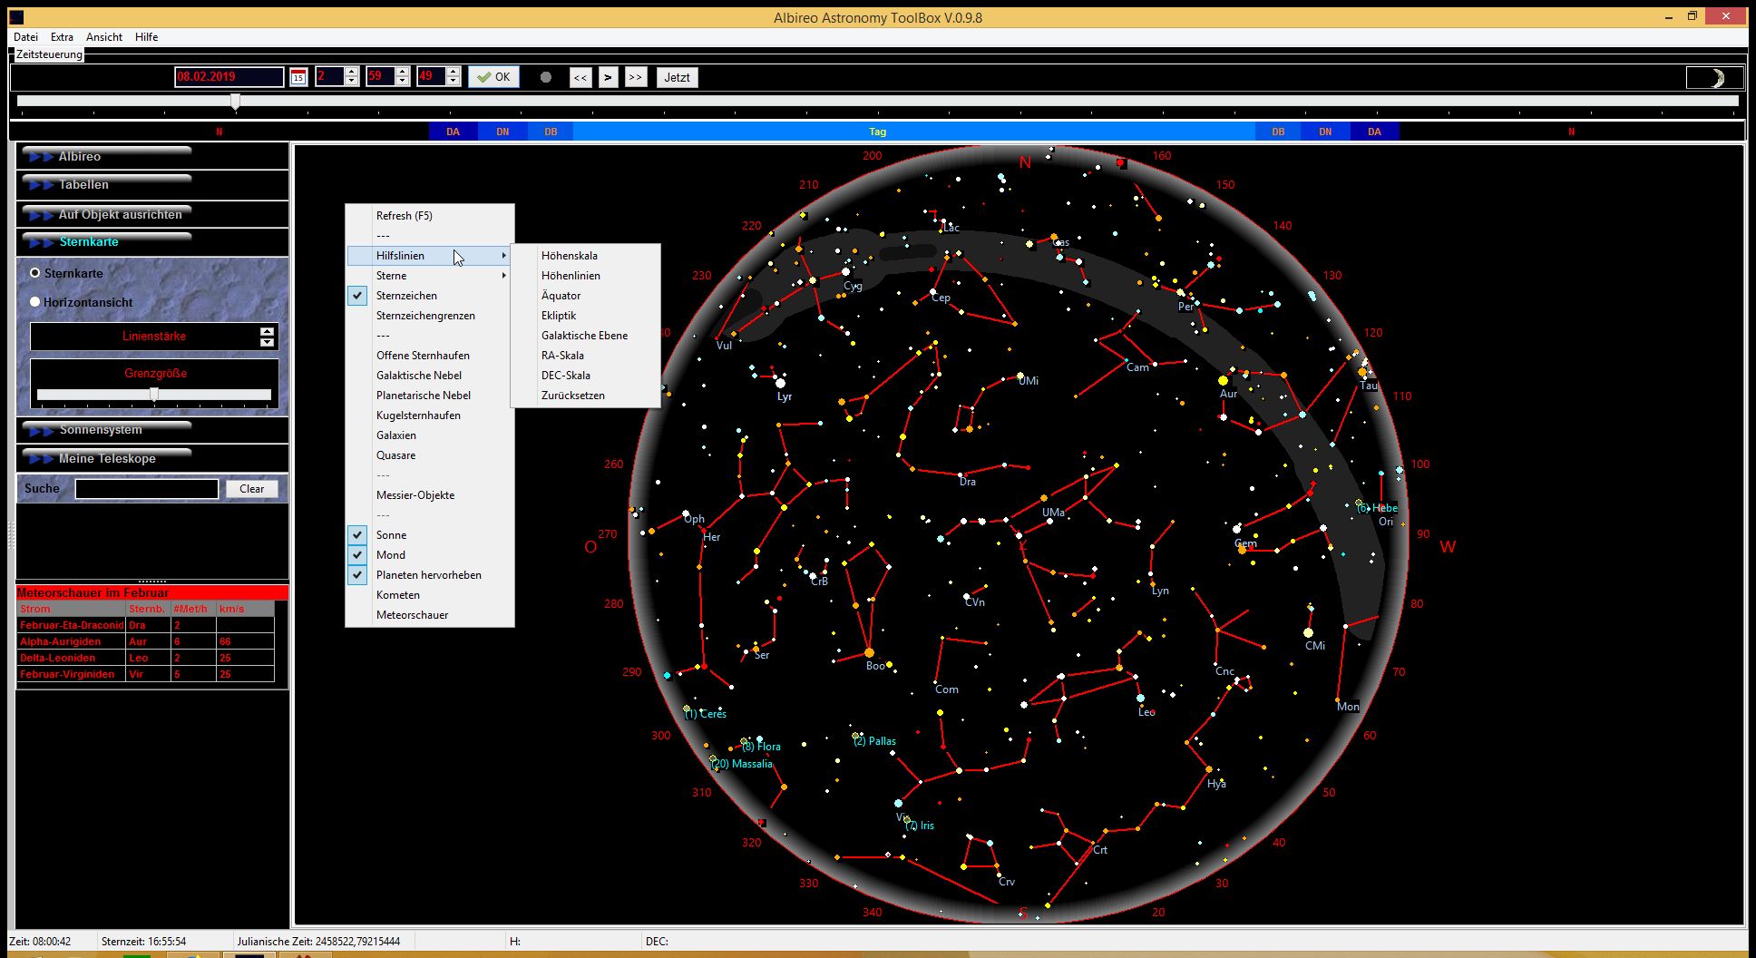Image resolution: width=1756 pixels, height=958 pixels.
Task: Click the moon phase icon
Action: click(x=1714, y=78)
